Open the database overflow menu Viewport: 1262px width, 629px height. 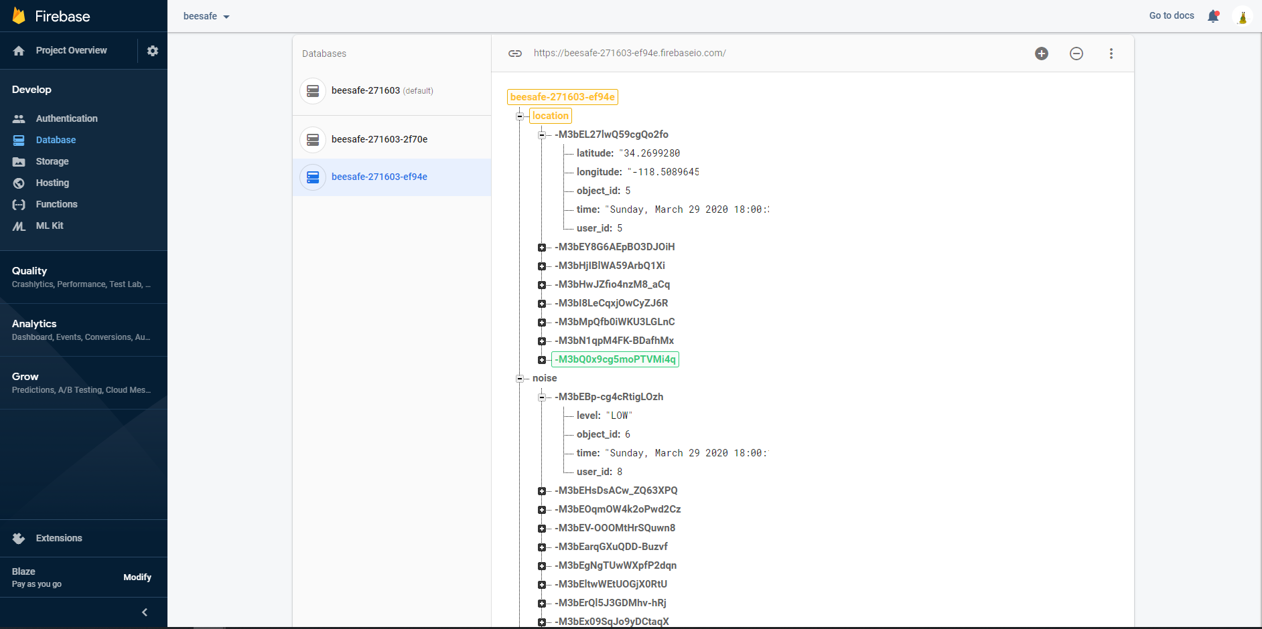click(x=1111, y=54)
